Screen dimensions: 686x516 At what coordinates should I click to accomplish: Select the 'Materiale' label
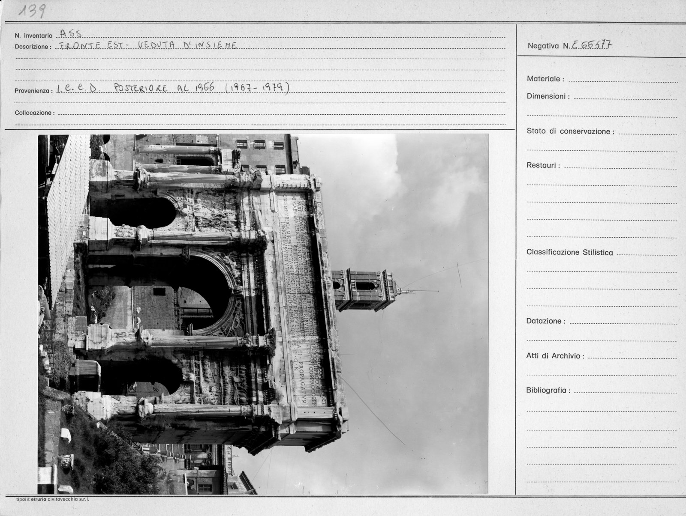coord(545,79)
